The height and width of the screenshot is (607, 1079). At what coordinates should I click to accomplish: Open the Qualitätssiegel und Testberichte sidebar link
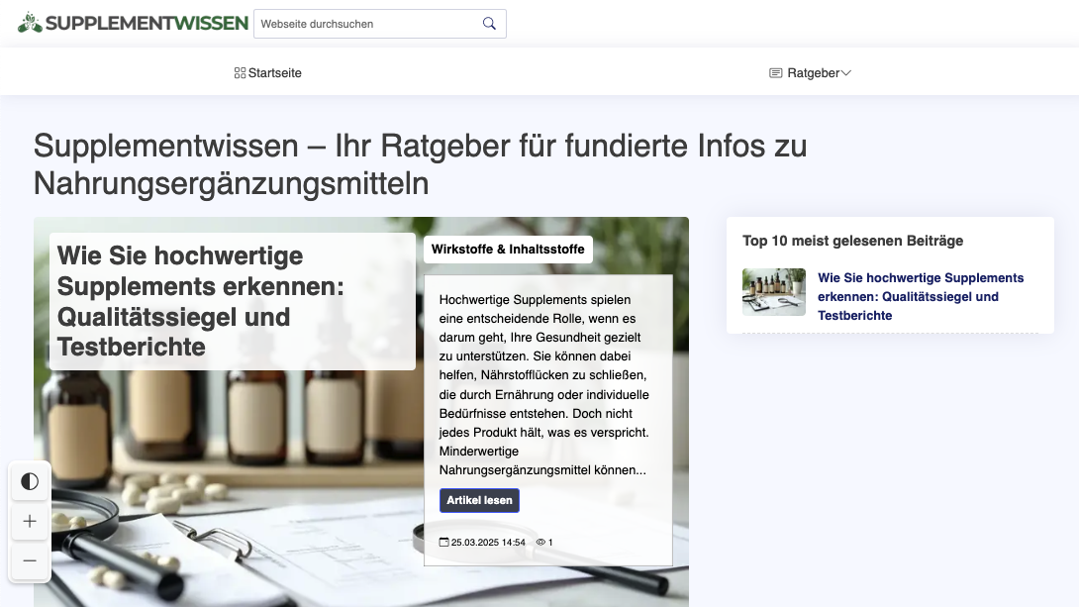920,296
